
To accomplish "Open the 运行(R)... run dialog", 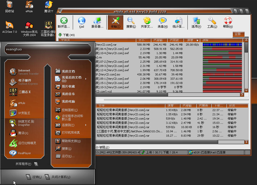I will coord(65,156).
